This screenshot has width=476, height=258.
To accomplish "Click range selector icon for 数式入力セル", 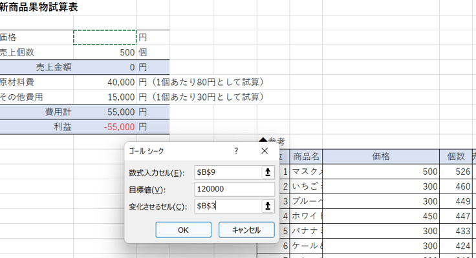I will (268, 172).
